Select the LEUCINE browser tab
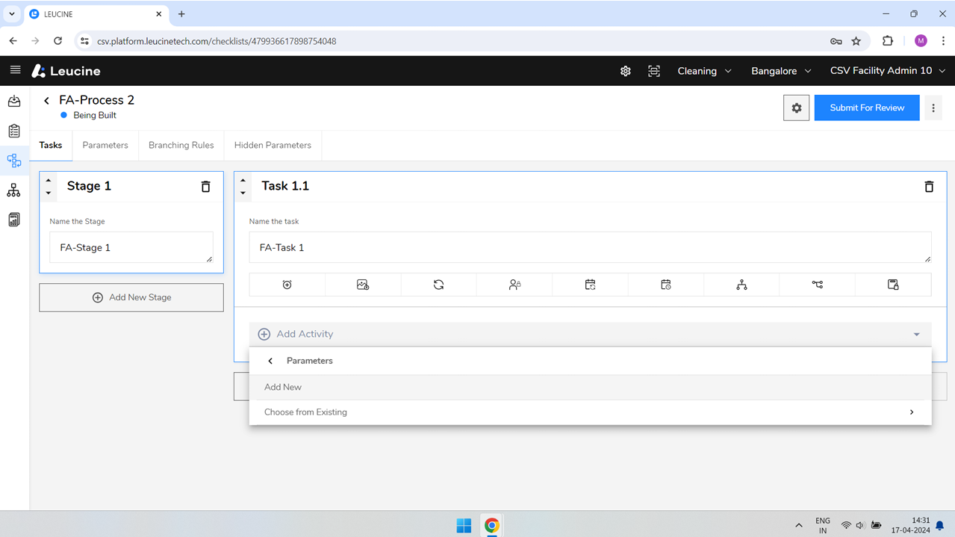955x537 pixels. (96, 14)
